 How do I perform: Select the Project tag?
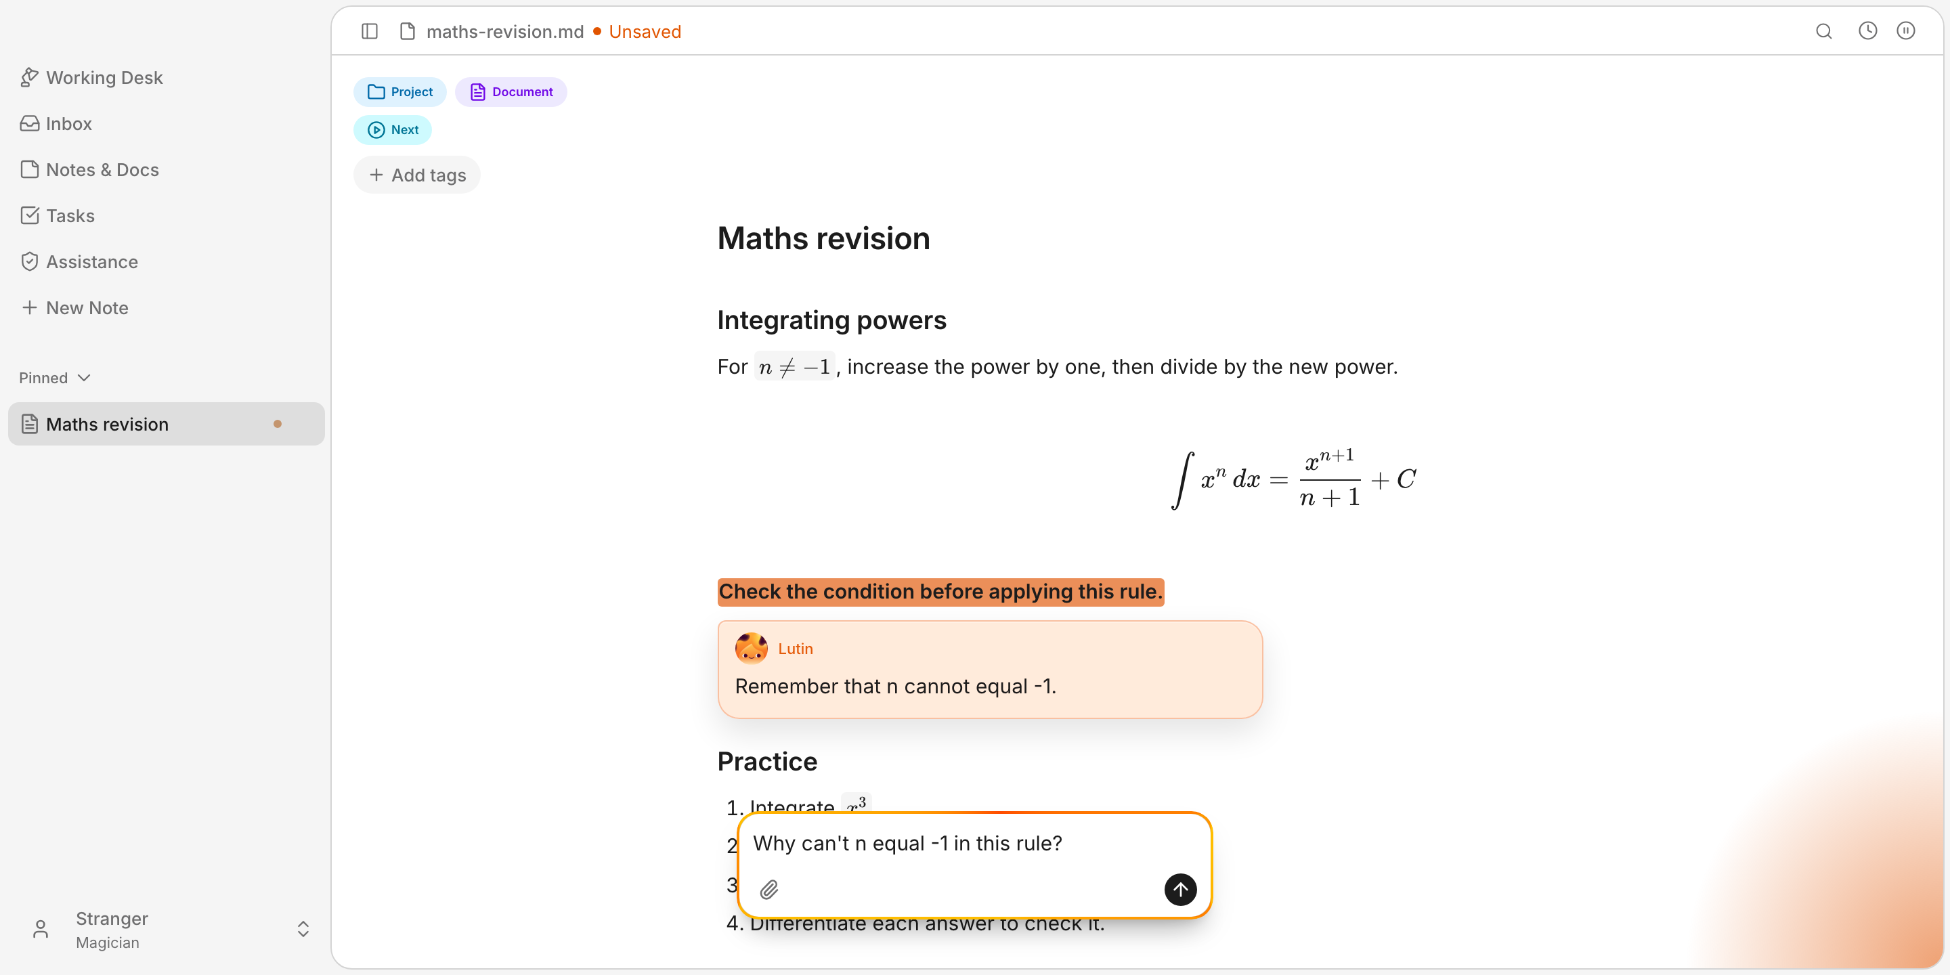pyautogui.click(x=399, y=91)
